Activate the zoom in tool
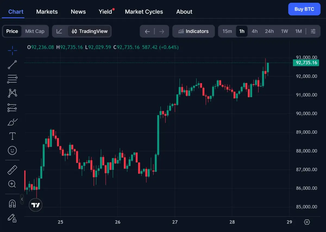This screenshot has height=232, width=326. tap(12, 184)
